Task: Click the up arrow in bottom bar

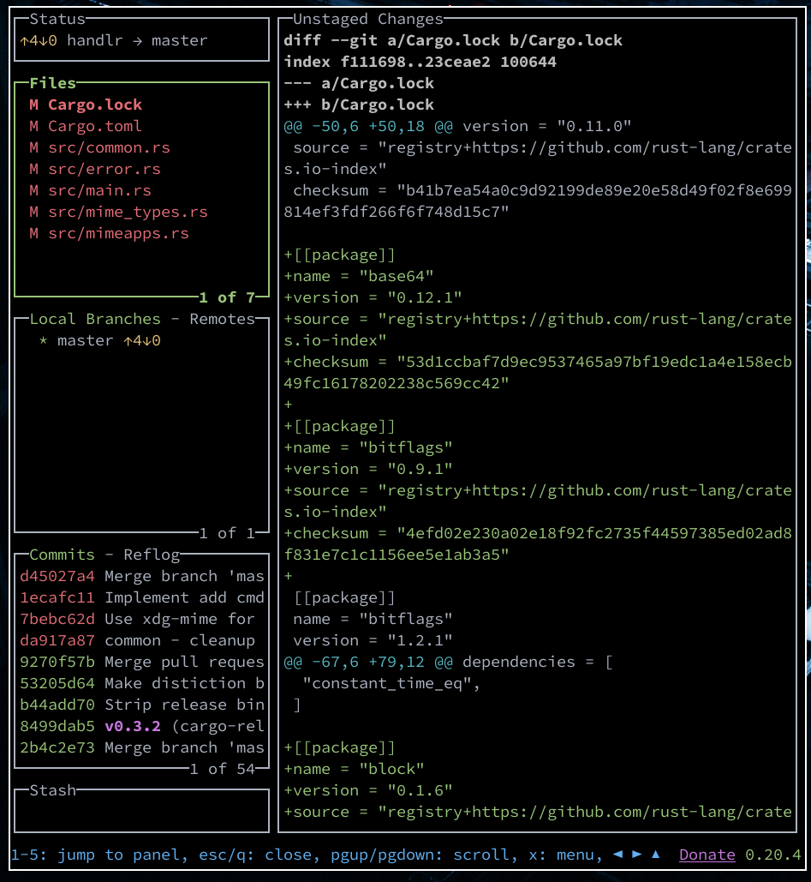Action: 655,855
